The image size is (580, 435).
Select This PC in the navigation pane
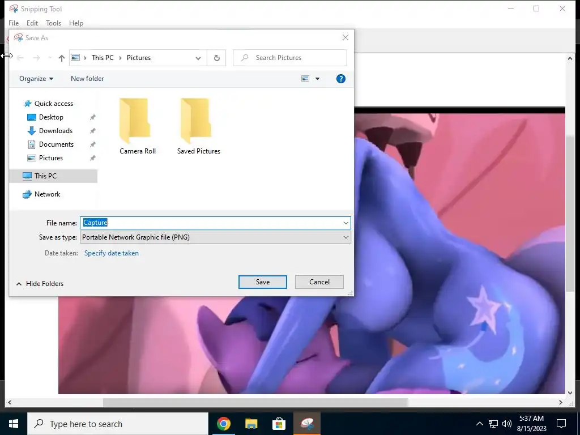tap(53, 176)
